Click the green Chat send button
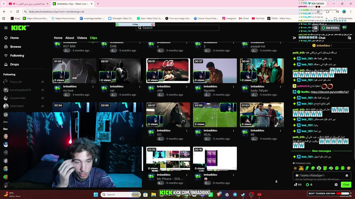The image size is (355, 199). [346, 185]
